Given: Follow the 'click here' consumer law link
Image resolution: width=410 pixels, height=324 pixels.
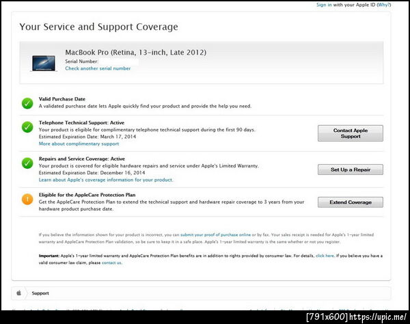Looking at the screenshot, I should (325, 256).
